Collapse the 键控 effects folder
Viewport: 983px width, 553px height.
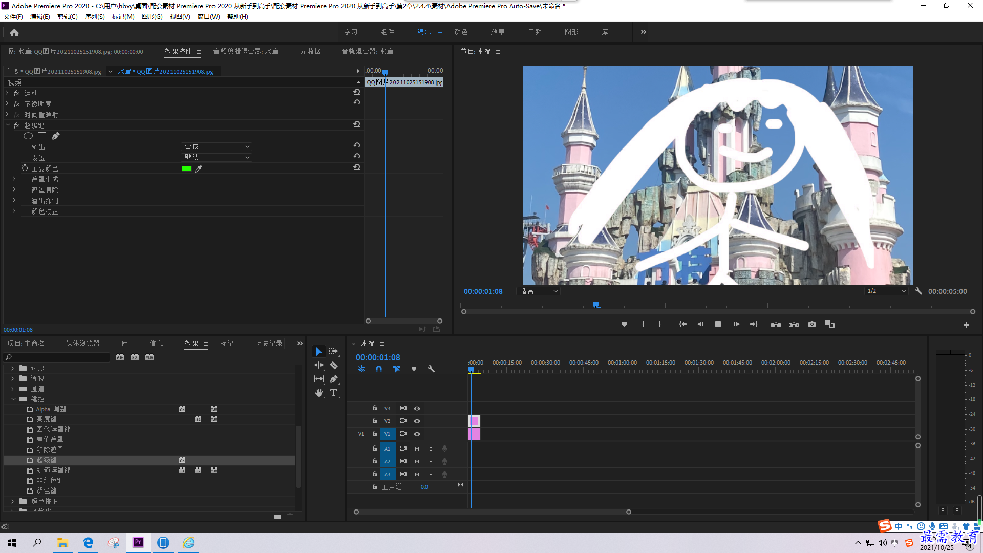point(13,399)
